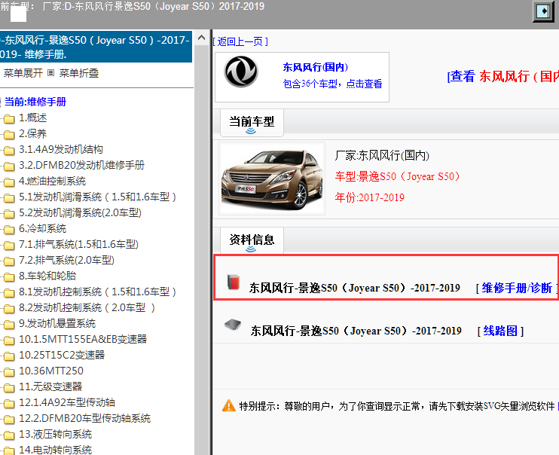Image resolution: width=559 pixels, height=455 pixels.
Task: Open folder icon for 1.概述
Action: [x=9, y=119]
